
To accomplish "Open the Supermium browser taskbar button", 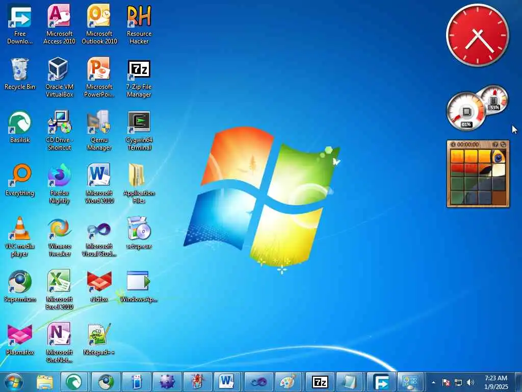I will pyautogui.click(x=105, y=382).
